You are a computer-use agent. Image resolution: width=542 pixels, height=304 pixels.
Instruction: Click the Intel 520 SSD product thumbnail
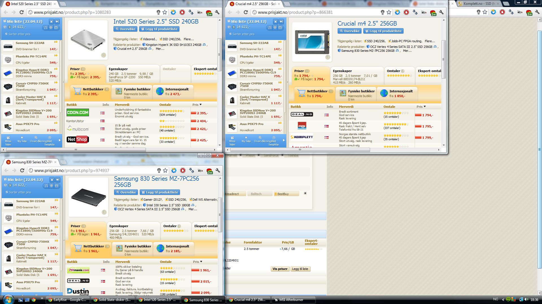(x=88, y=40)
